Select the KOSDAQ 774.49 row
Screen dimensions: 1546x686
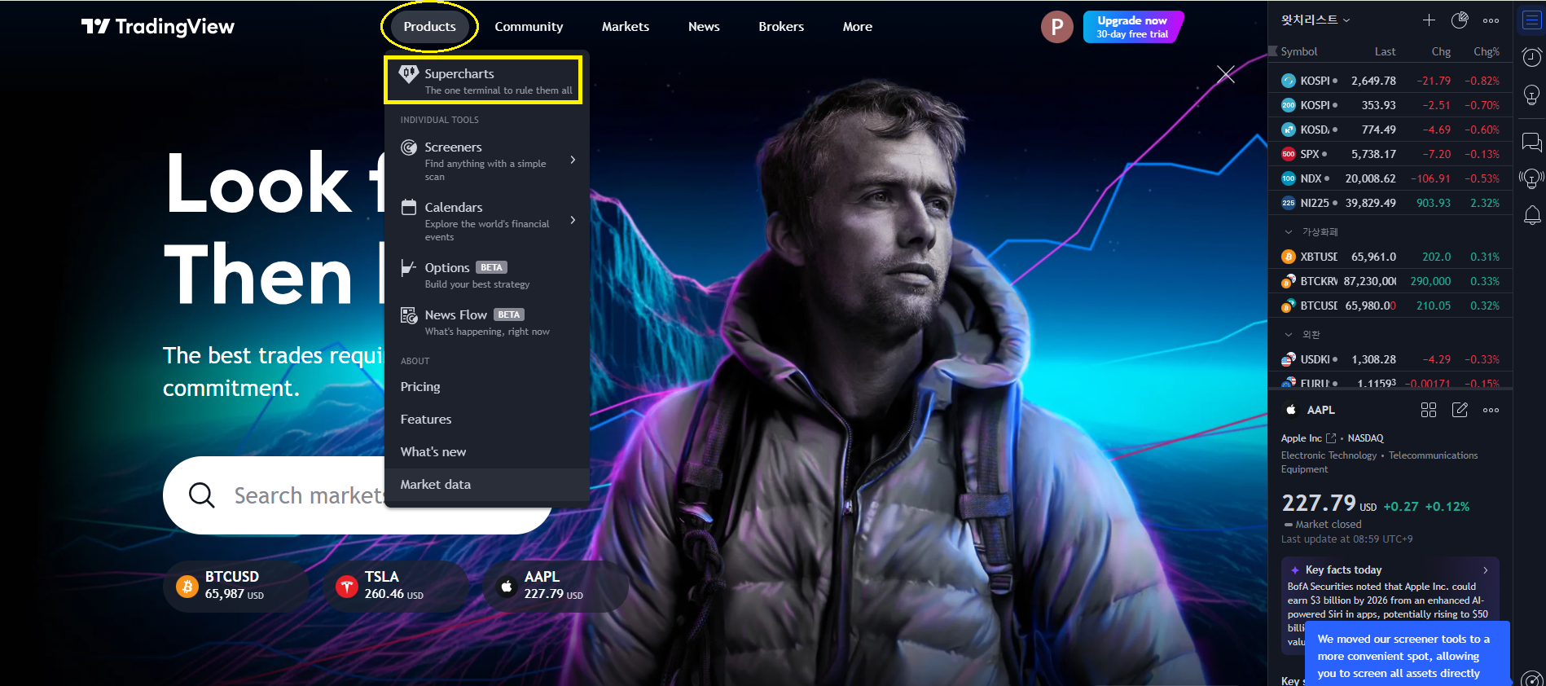click(1390, 130)
